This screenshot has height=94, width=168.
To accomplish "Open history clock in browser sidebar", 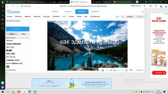I will [x=3, y=11].
